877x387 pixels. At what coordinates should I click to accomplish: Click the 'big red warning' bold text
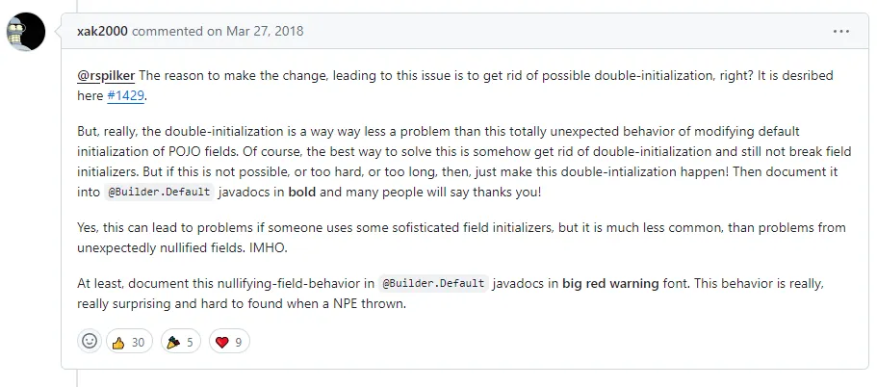coord(609,285)
